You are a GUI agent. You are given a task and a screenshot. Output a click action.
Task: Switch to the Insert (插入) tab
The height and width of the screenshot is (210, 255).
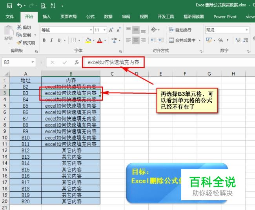(47, 16)
